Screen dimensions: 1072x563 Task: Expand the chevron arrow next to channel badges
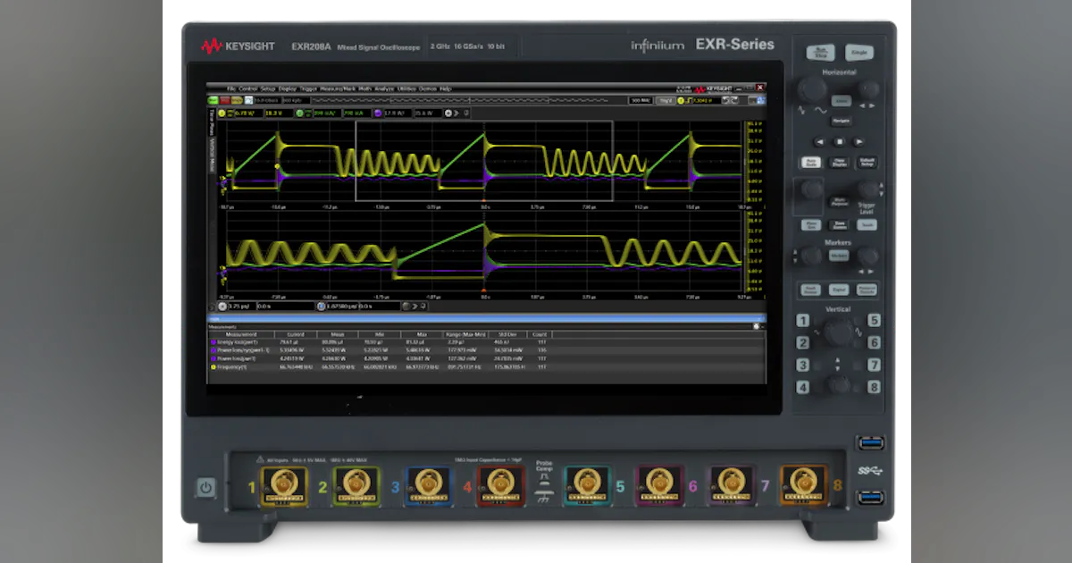click(x=456, y=113)
